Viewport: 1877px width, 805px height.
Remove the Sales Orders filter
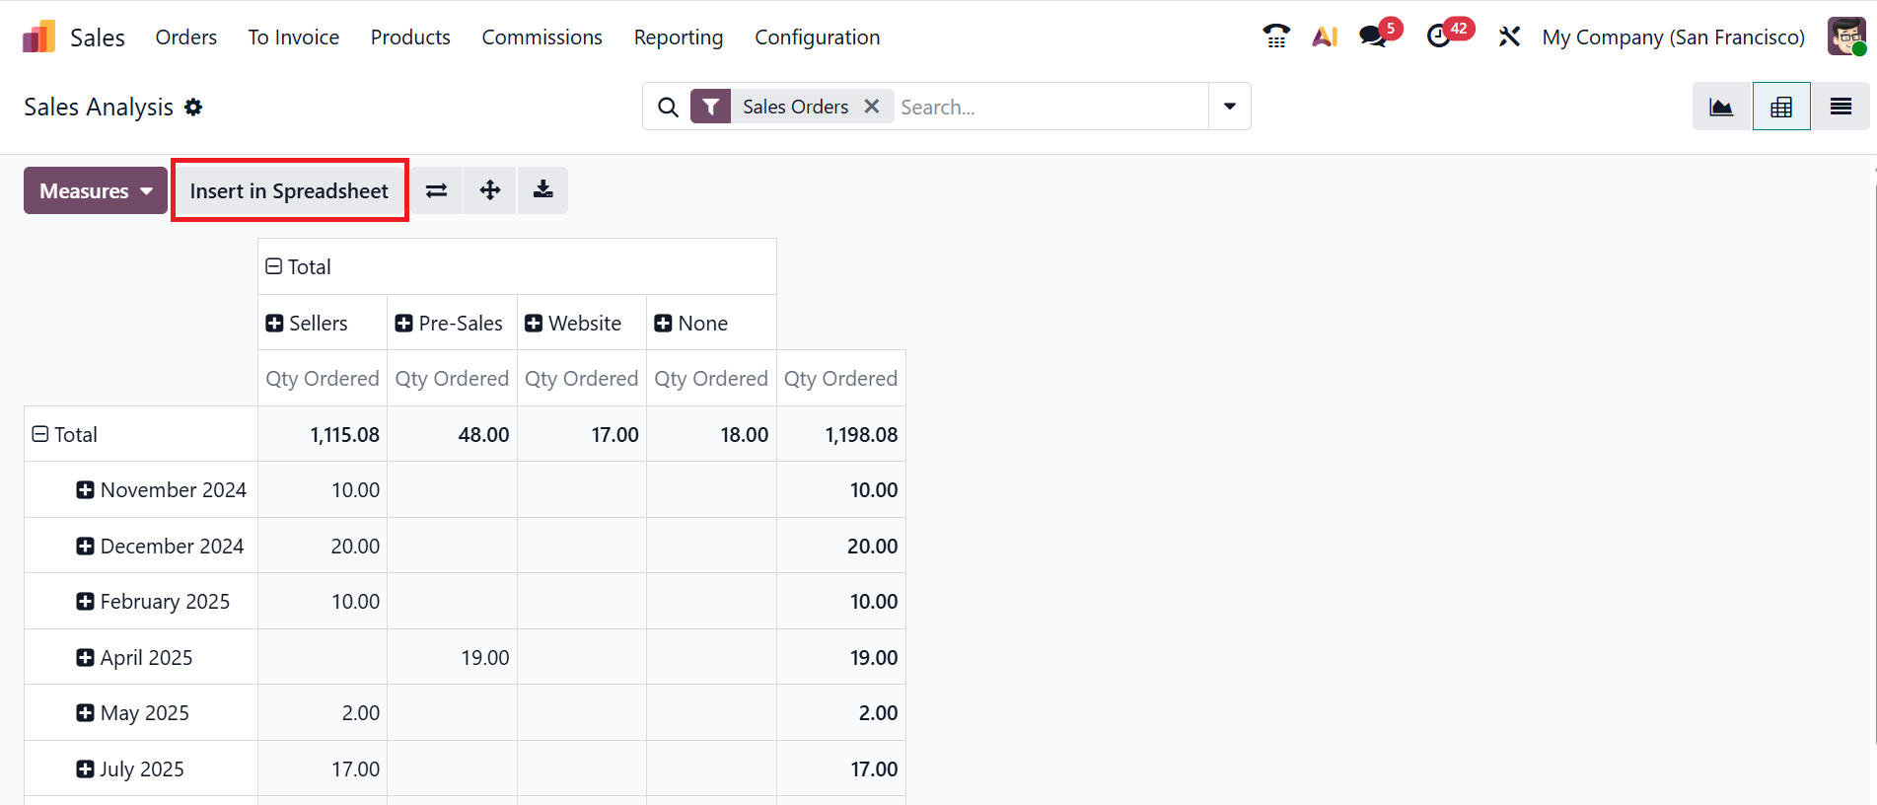pyautogui.click(x=872, y=107)
